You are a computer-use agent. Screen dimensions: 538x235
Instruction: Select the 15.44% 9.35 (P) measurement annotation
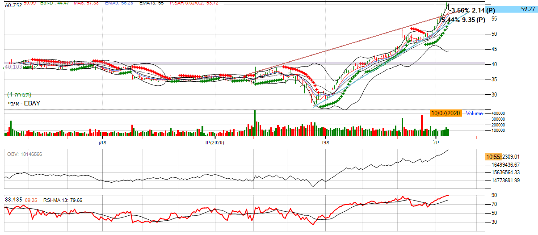click(461, 20)
